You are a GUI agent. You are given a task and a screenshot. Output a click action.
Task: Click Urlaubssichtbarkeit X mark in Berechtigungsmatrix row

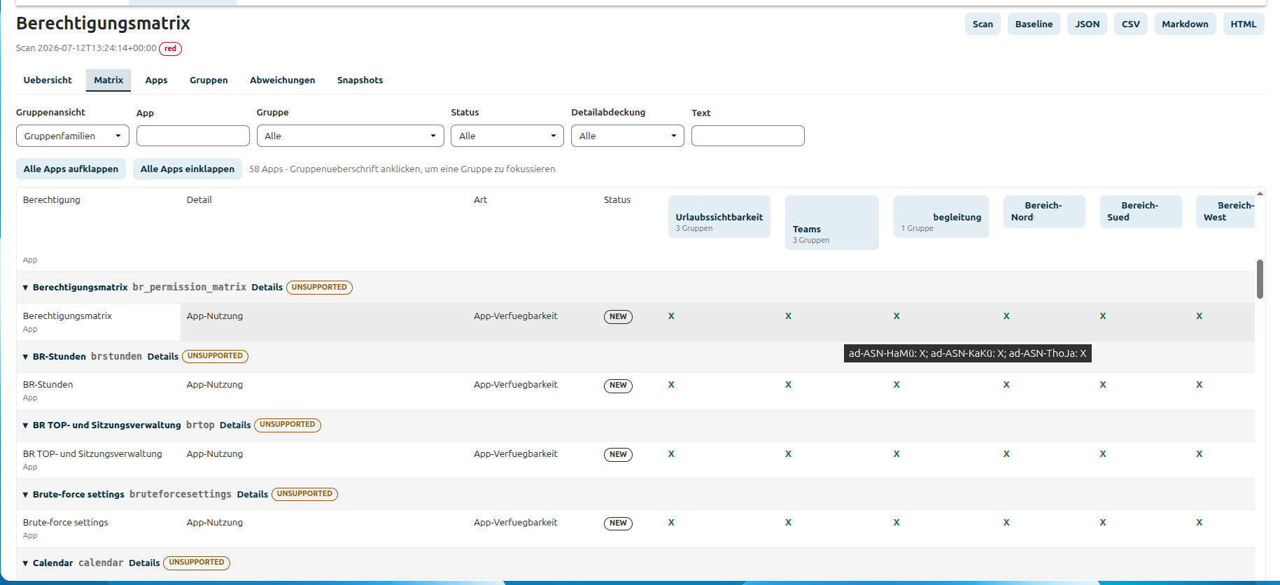pyautogui.click(x=671, y=316)
